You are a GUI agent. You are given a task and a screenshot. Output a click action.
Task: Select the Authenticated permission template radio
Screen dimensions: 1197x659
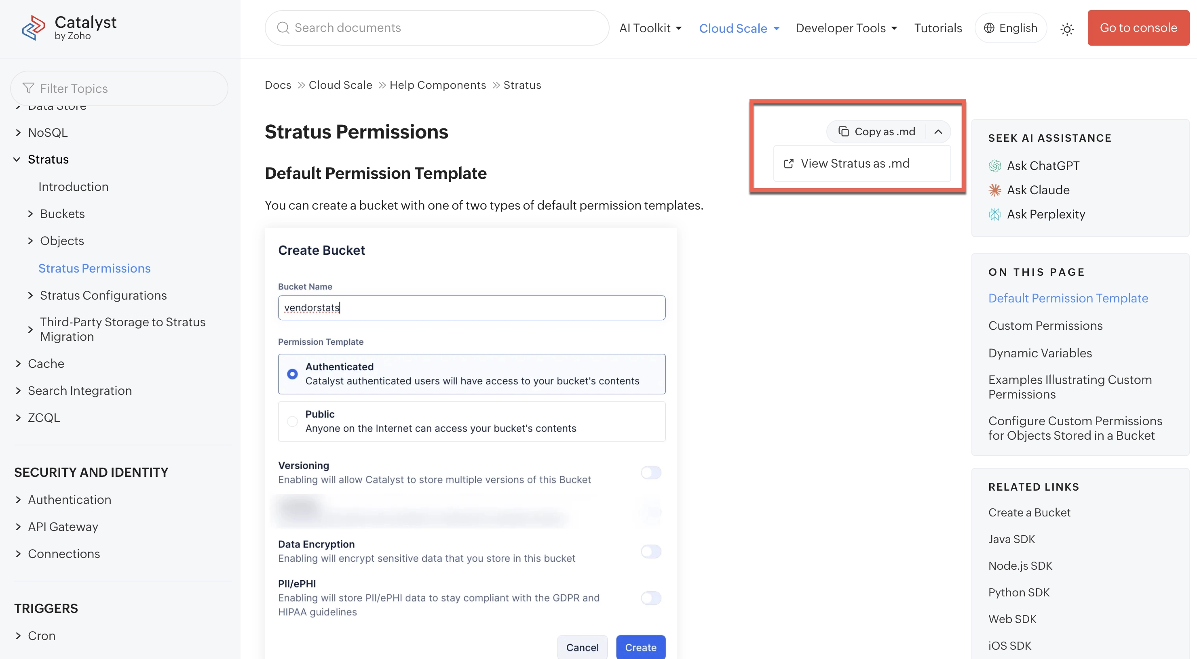point(292,374)
